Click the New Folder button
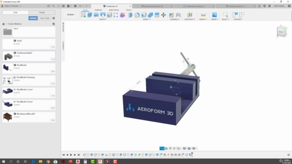 click(x=45, y=18)
